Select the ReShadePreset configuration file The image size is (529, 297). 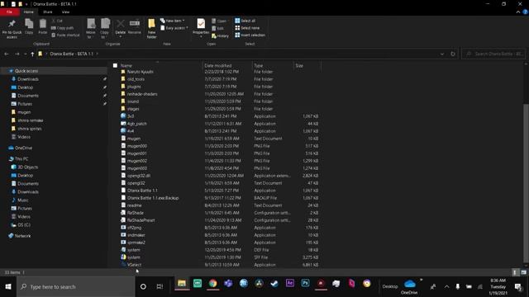coord(141,220)
